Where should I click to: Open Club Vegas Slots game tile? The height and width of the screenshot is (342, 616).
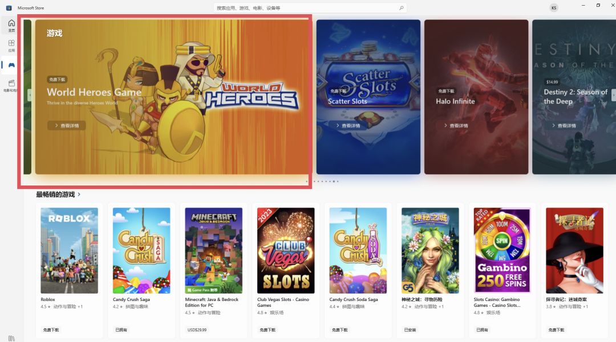coord(286,270)
